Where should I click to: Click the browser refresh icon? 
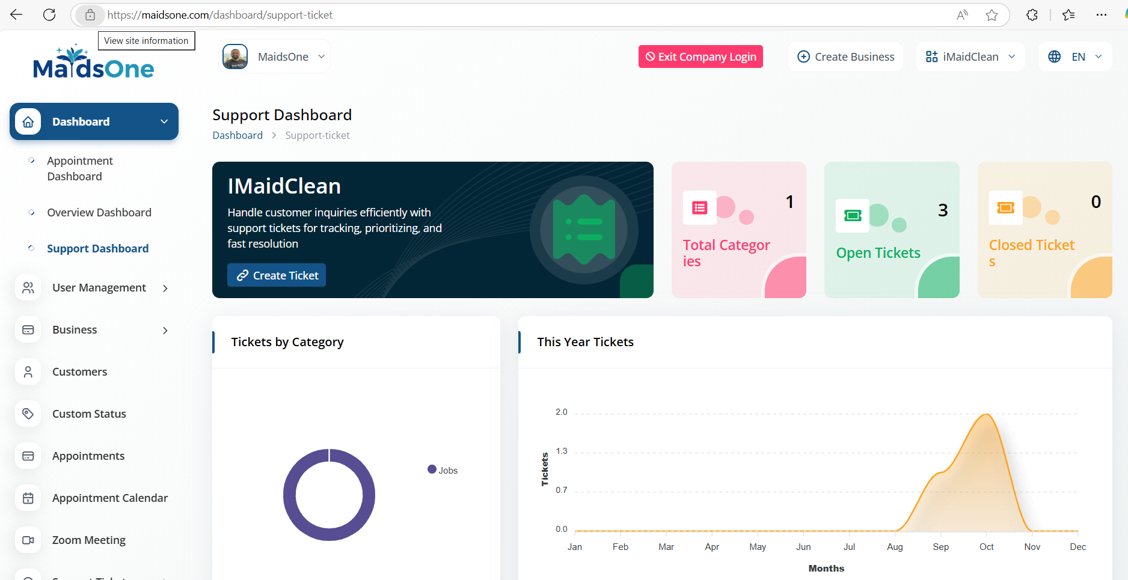49,15
